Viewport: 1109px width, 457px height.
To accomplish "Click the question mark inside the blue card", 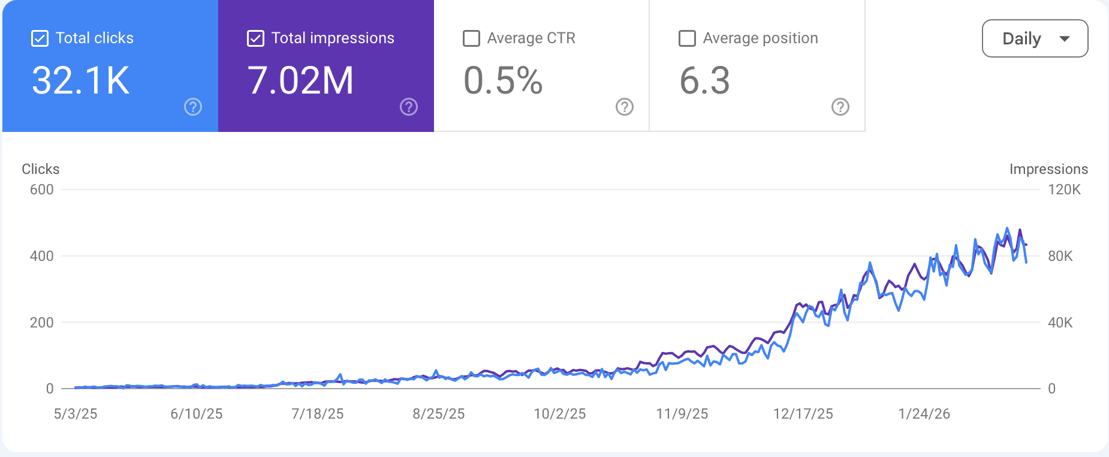I will (x=192, y=108).
